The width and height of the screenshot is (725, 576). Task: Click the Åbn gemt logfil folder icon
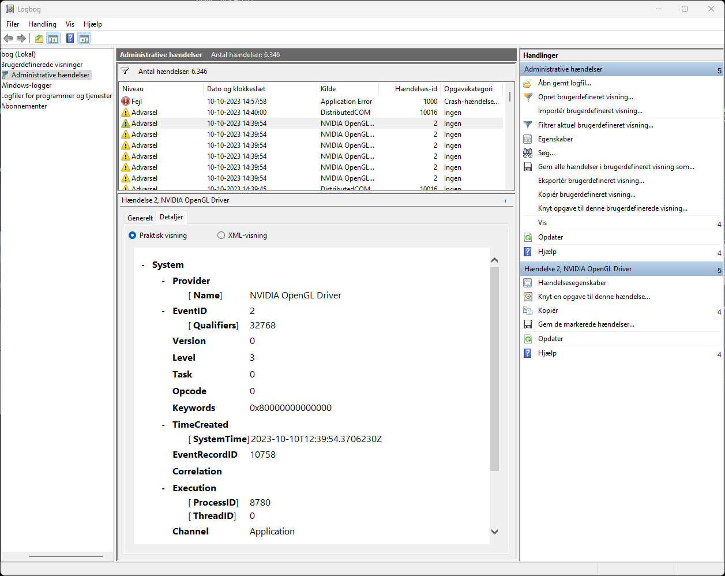(527, 83)
